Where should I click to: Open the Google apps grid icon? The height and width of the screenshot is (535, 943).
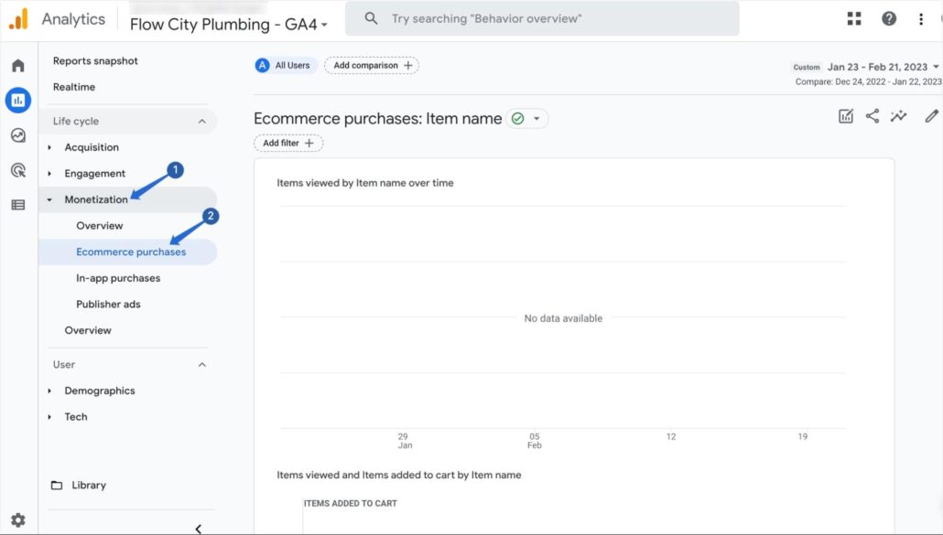point(854,18)
